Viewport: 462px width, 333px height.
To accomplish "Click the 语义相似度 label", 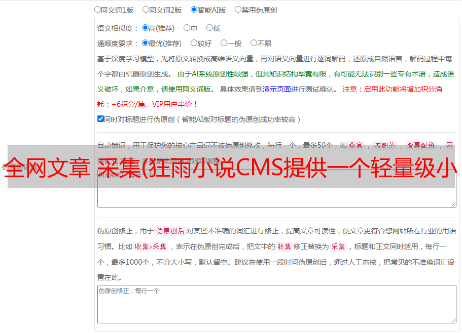I will click(x=117, y=28).
